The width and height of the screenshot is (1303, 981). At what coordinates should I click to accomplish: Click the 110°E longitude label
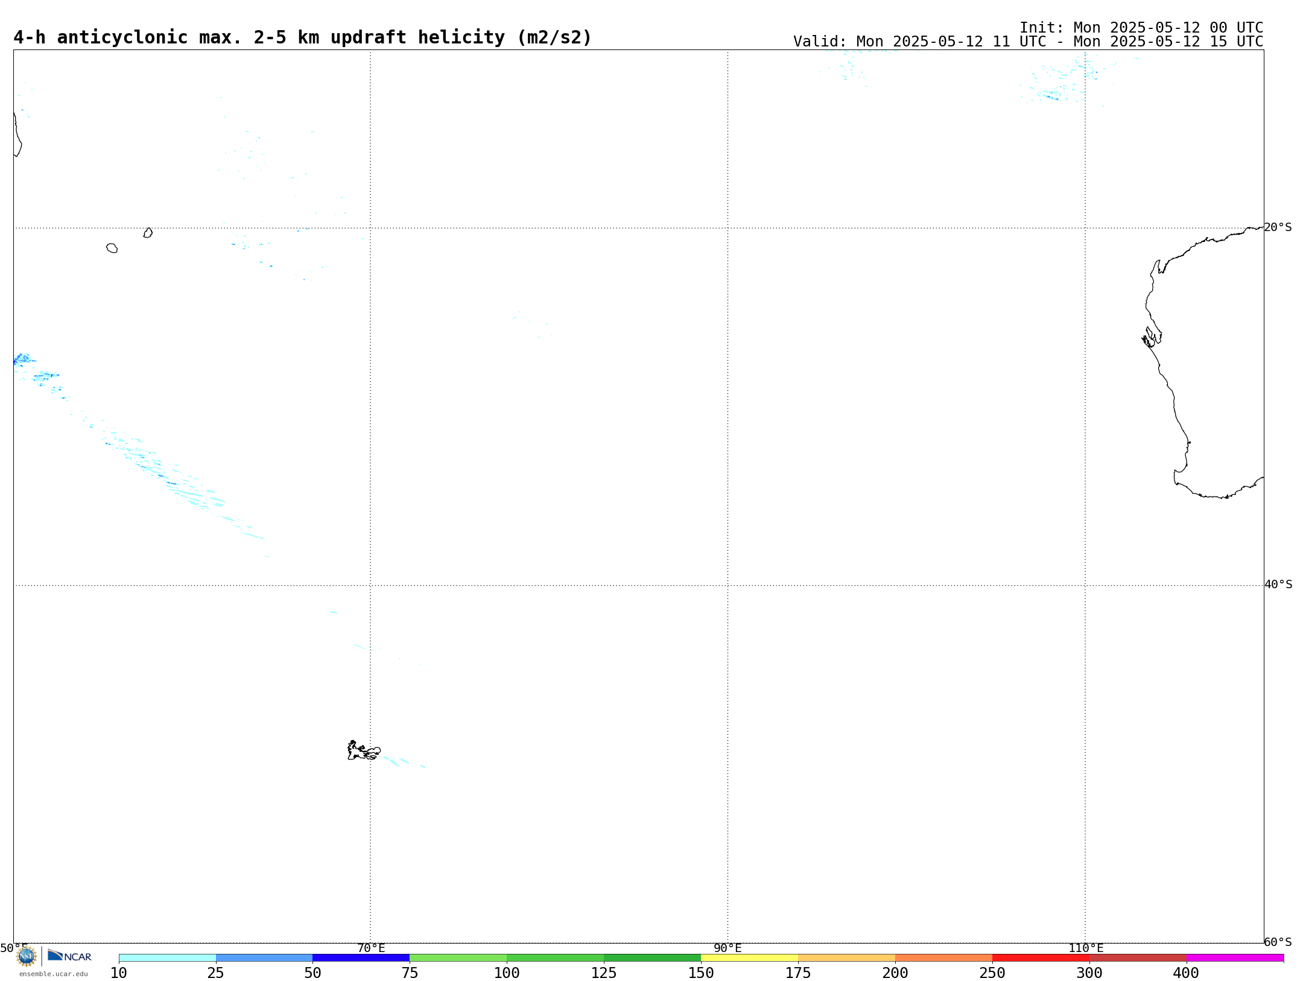(x=1086, y=948)
